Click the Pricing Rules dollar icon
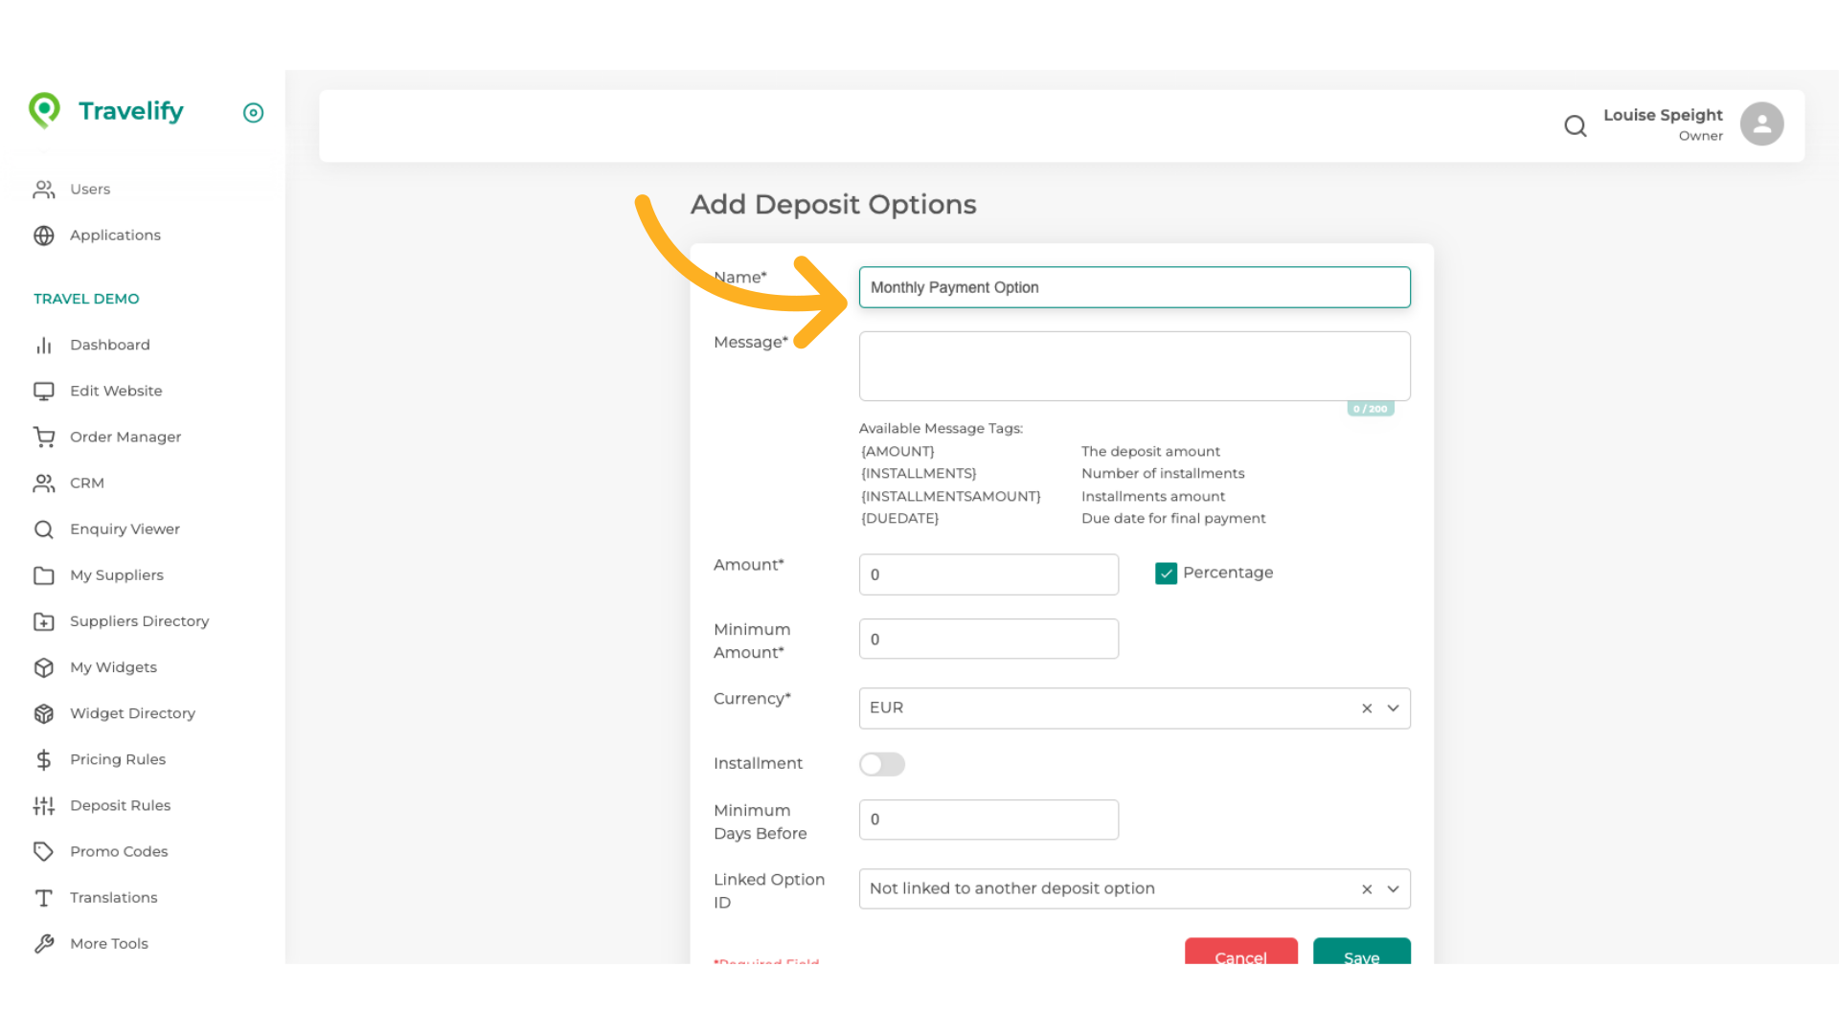The image size is (1839, 1034). [44, 759]
